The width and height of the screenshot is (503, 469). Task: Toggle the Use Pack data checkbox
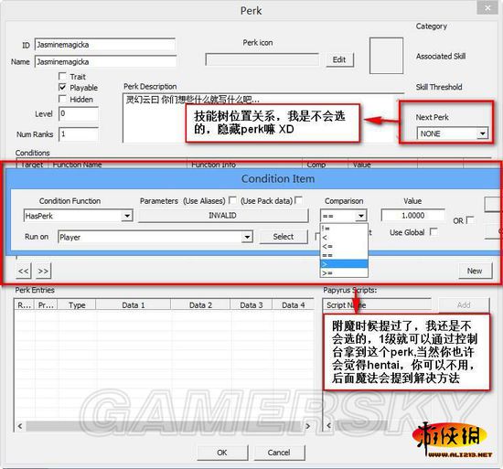pos(298,201)
